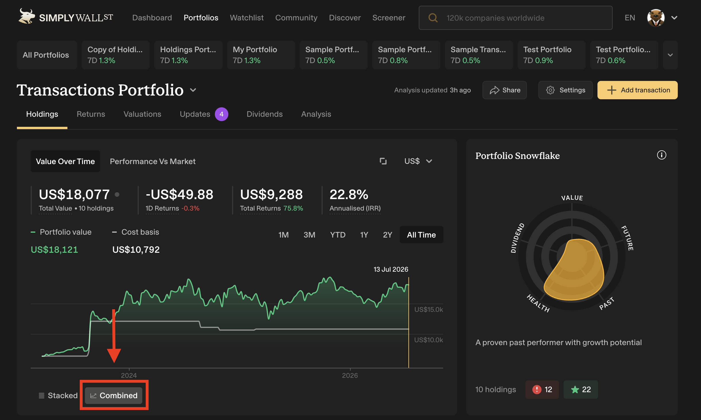This screenshot has height=420, width=701.
Task: Click the search magnifier icon
Action: tap(433, 18)
